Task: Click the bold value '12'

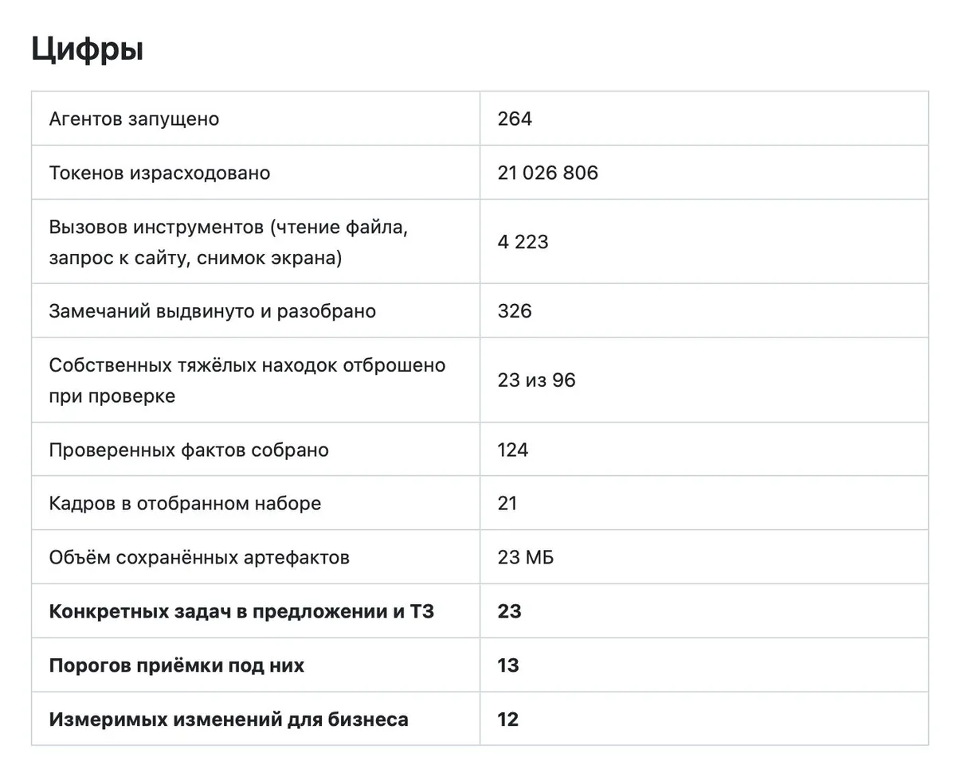Action: pyautogui.click(x=508, y=719)
